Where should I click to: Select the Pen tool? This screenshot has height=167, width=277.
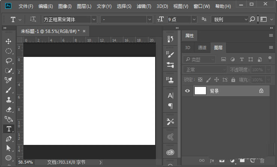(9, 139)
